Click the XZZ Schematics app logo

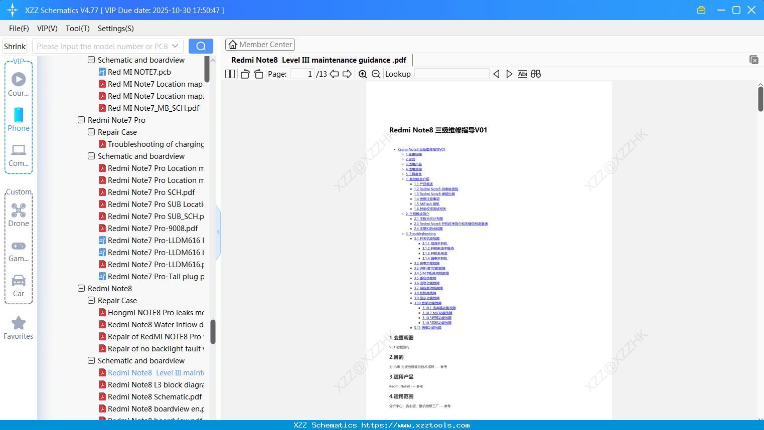point(13,10)
